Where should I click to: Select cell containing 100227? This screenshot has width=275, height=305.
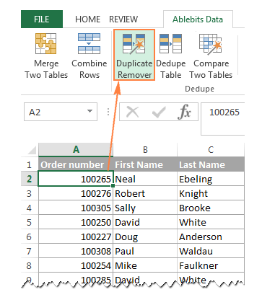tap(76, 237)
